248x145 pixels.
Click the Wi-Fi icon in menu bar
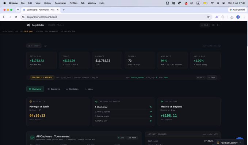click(212, 3)
